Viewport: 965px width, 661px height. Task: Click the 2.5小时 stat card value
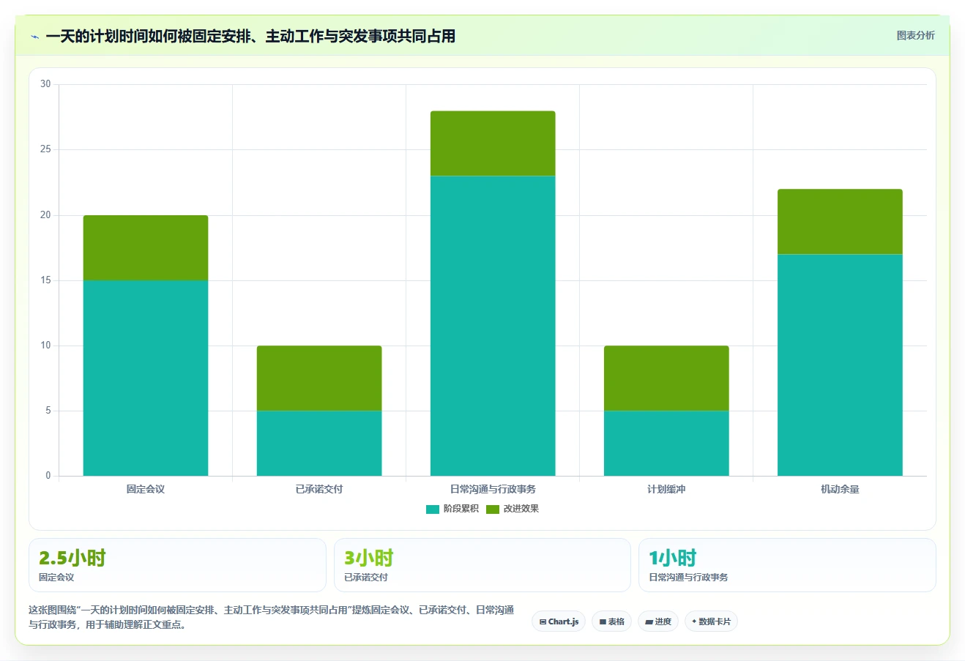72,558
